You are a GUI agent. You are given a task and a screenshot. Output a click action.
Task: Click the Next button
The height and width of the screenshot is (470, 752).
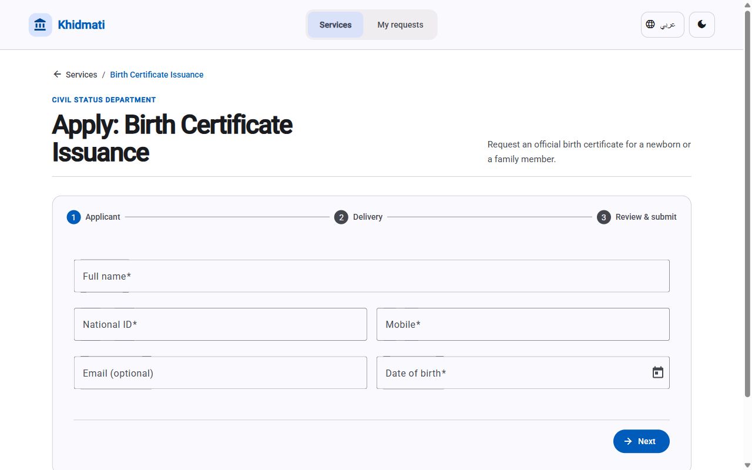coord(641,441)
